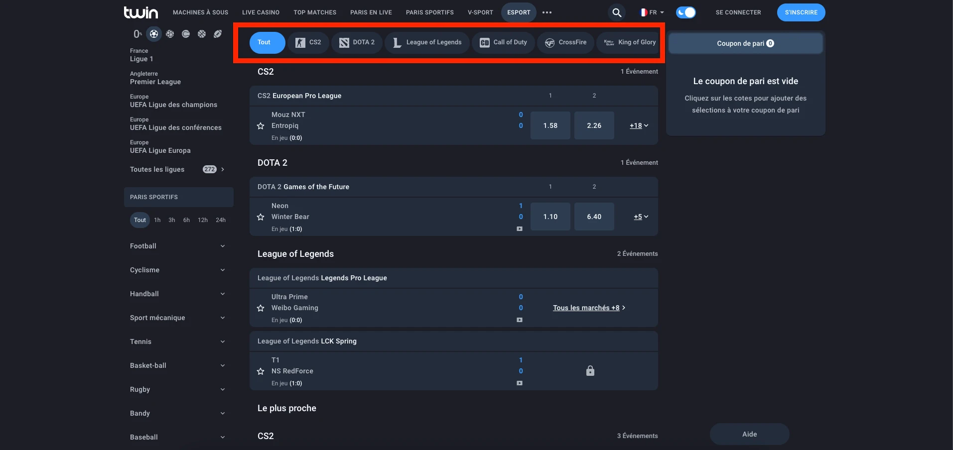Open live stream icon for Ultra Prime match
953x450 pixels.
pos(520,320)
